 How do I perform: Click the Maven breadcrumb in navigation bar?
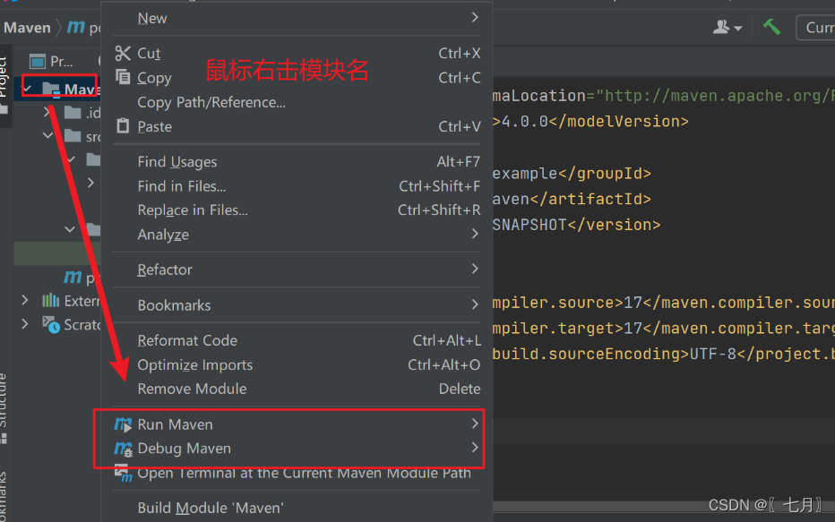click(27, 27)
